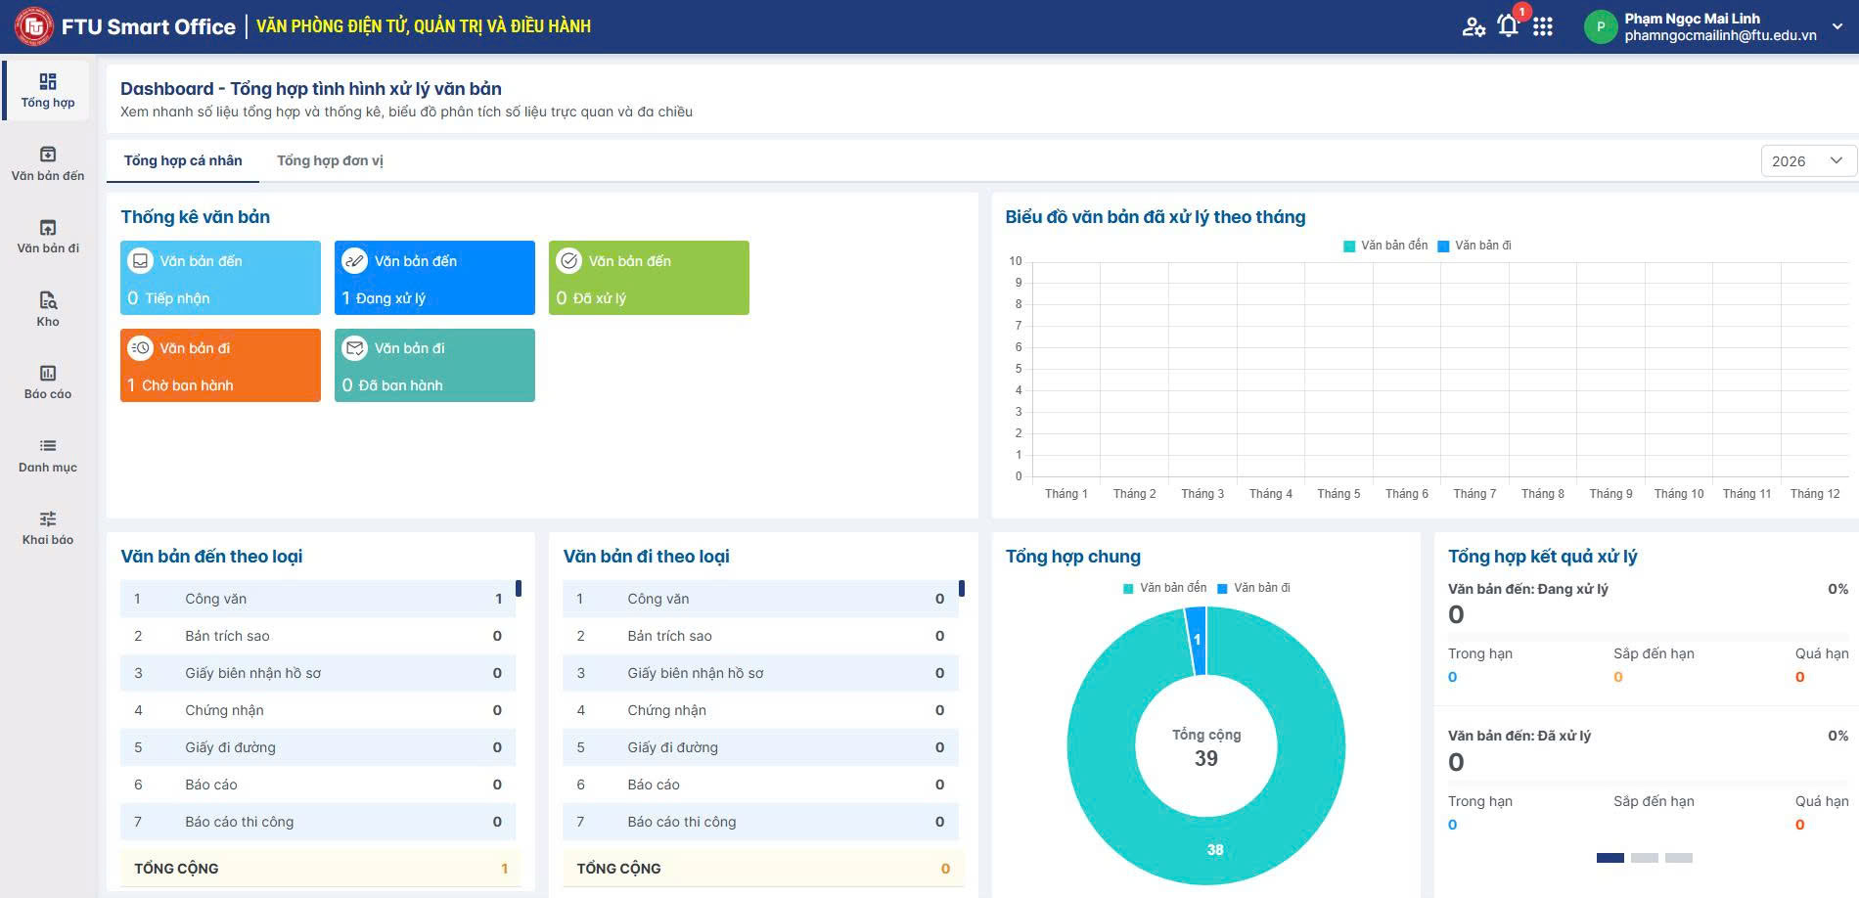Viewport: 1859px width, 898px height.
Task: Switch to Tổng hợp đơn vị tab
Action: coord(330,160)
